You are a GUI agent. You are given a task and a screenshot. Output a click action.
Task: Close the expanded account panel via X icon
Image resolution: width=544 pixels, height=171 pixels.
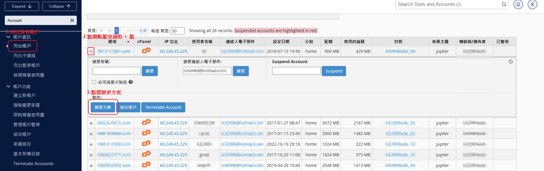[x=511, y=62]
